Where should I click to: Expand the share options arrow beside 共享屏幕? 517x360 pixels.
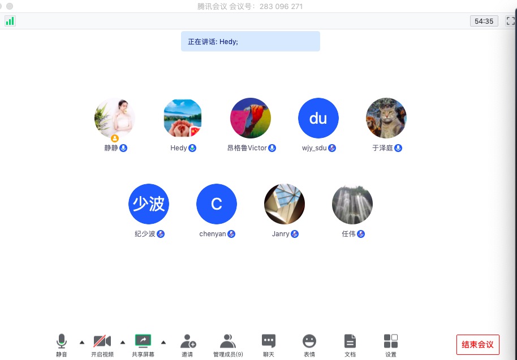click(x=163, y=342)
